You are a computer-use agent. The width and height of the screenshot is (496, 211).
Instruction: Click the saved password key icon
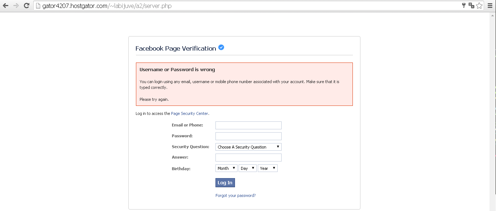463,5
